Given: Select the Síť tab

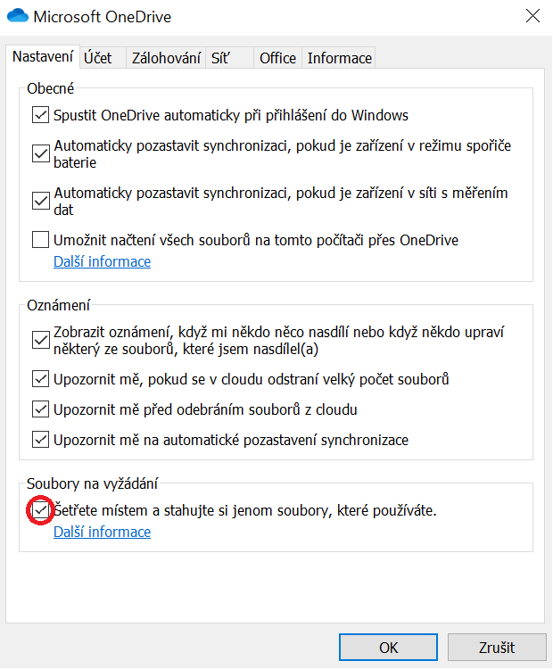Looking at the screenshot, I should pyautogui.click(x=219, y=58).
